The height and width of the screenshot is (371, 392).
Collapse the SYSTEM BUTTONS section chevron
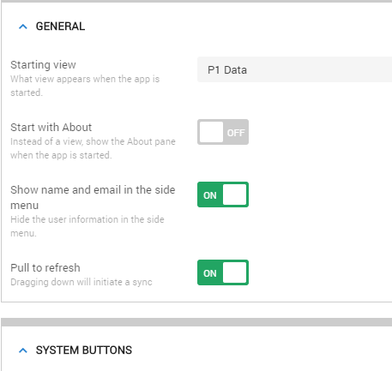[x=23, y=350]
